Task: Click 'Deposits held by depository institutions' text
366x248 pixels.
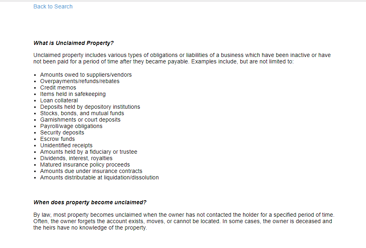Action: tap(90, 107)
